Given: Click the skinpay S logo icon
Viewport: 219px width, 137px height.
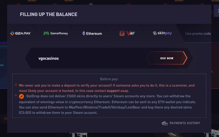Looking at the screenshot, I should (x=155, y=33).
